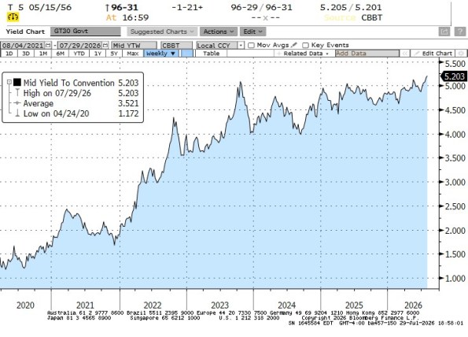The height and width of the screenshot is (337, 468).
Task: Click the export chart icon at top right
Action: [444, 31]
